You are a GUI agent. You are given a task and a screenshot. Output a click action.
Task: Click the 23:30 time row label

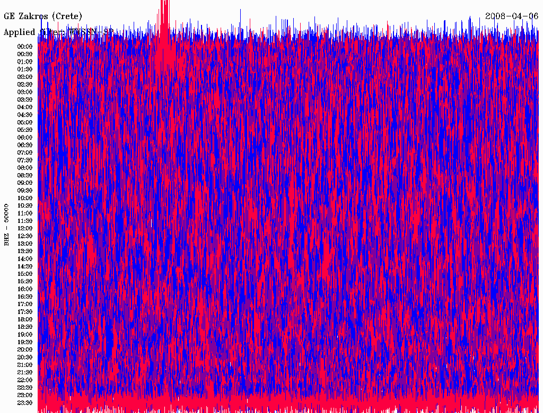click(25, 403)
